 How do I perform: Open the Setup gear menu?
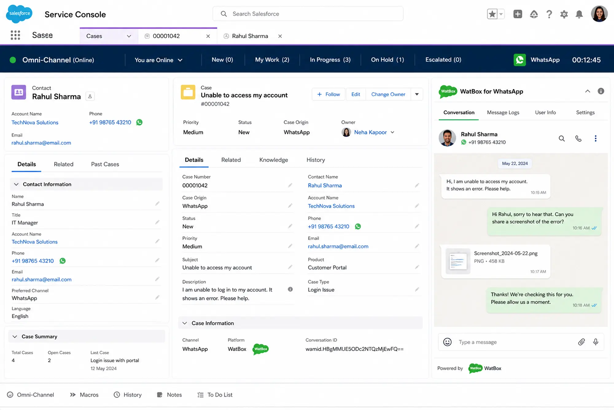coord(564,14)
